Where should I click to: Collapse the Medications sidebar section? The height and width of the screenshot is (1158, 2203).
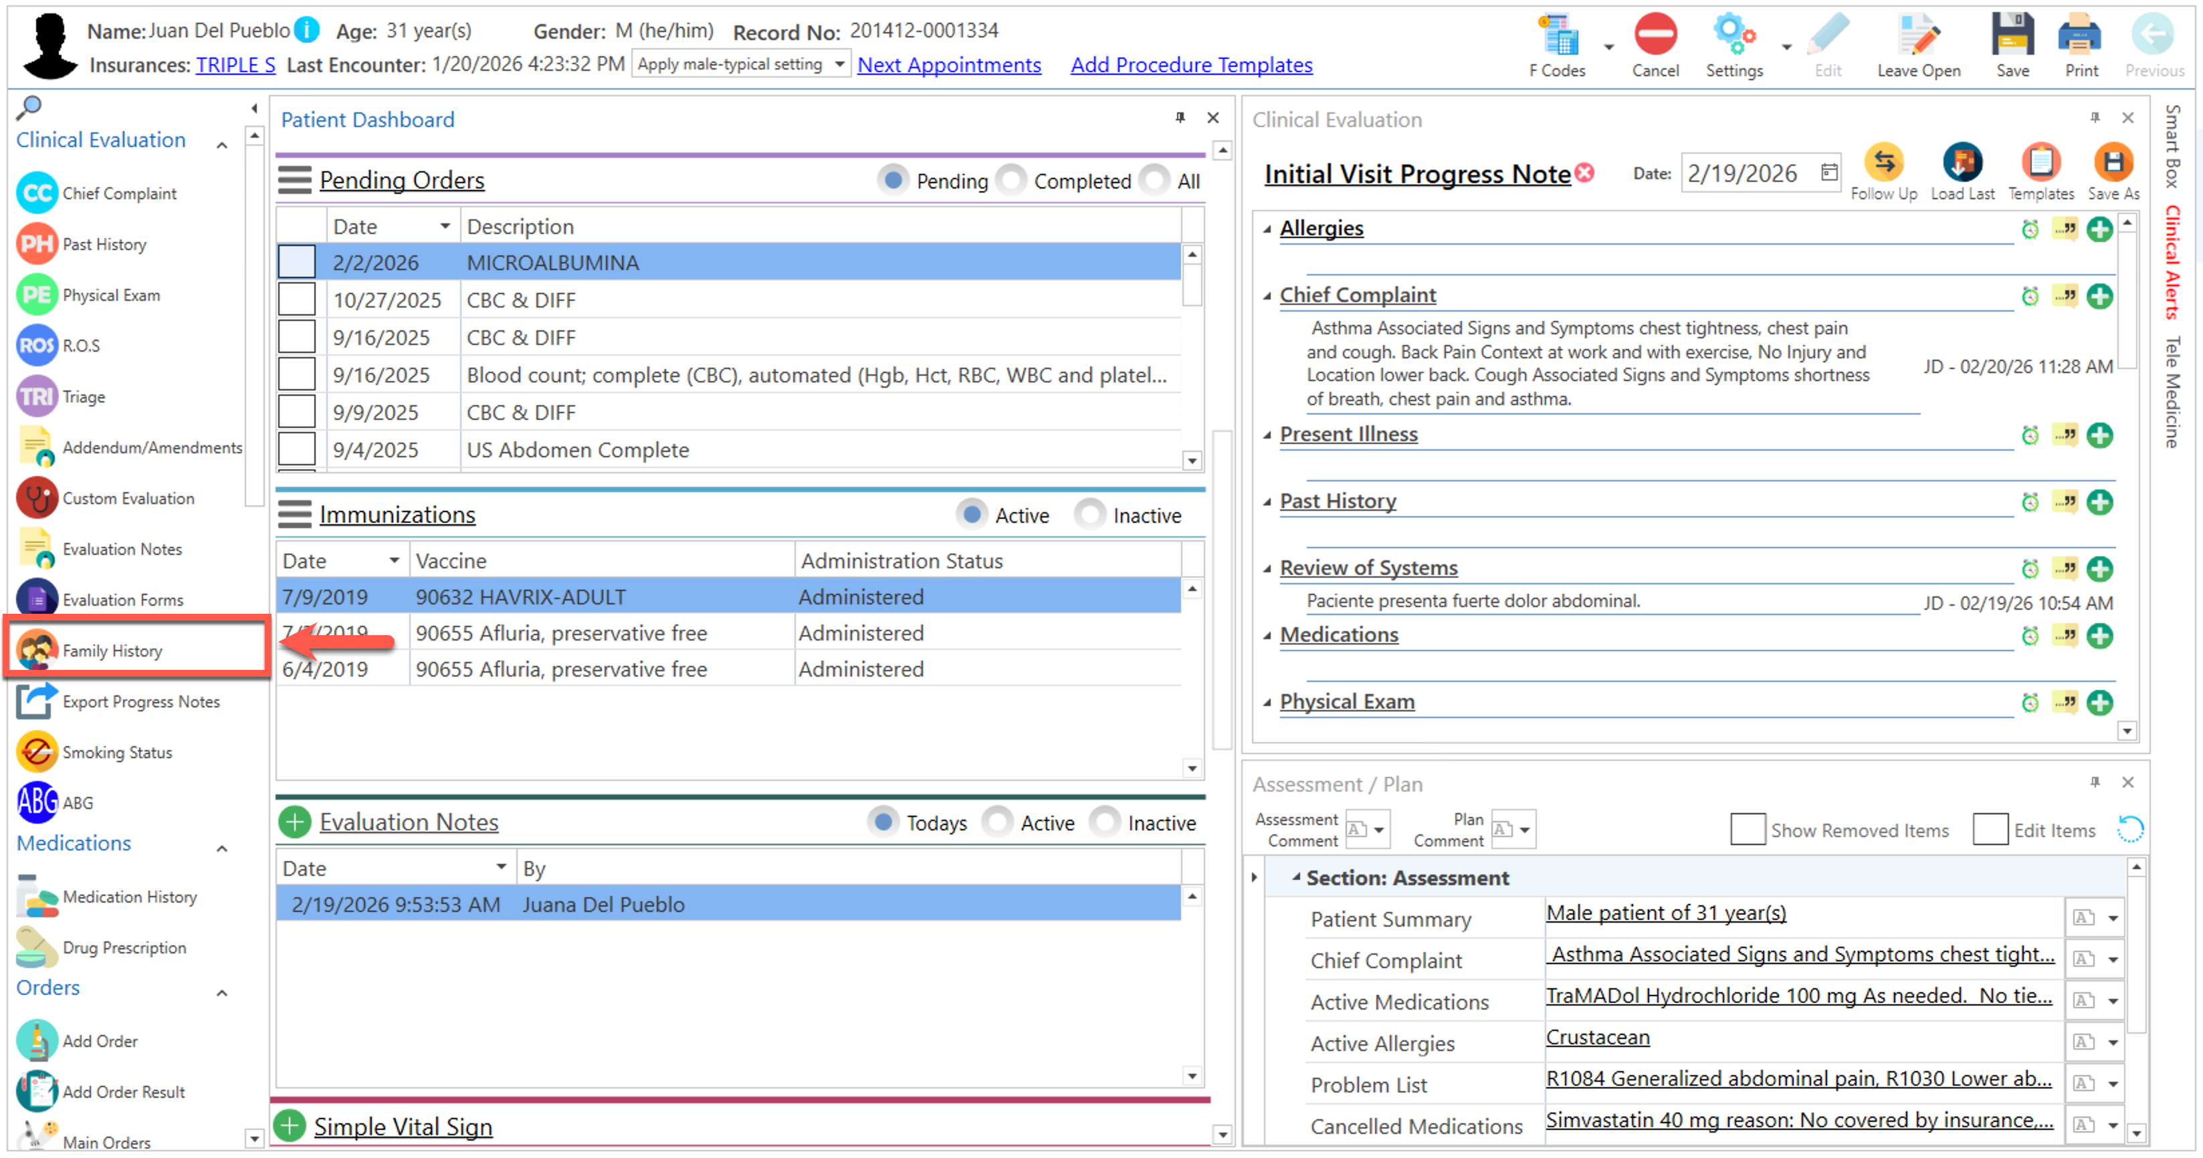[x=221, y=848]
